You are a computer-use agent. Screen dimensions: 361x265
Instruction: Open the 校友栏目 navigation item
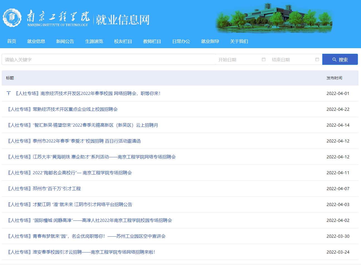[123, 41]
